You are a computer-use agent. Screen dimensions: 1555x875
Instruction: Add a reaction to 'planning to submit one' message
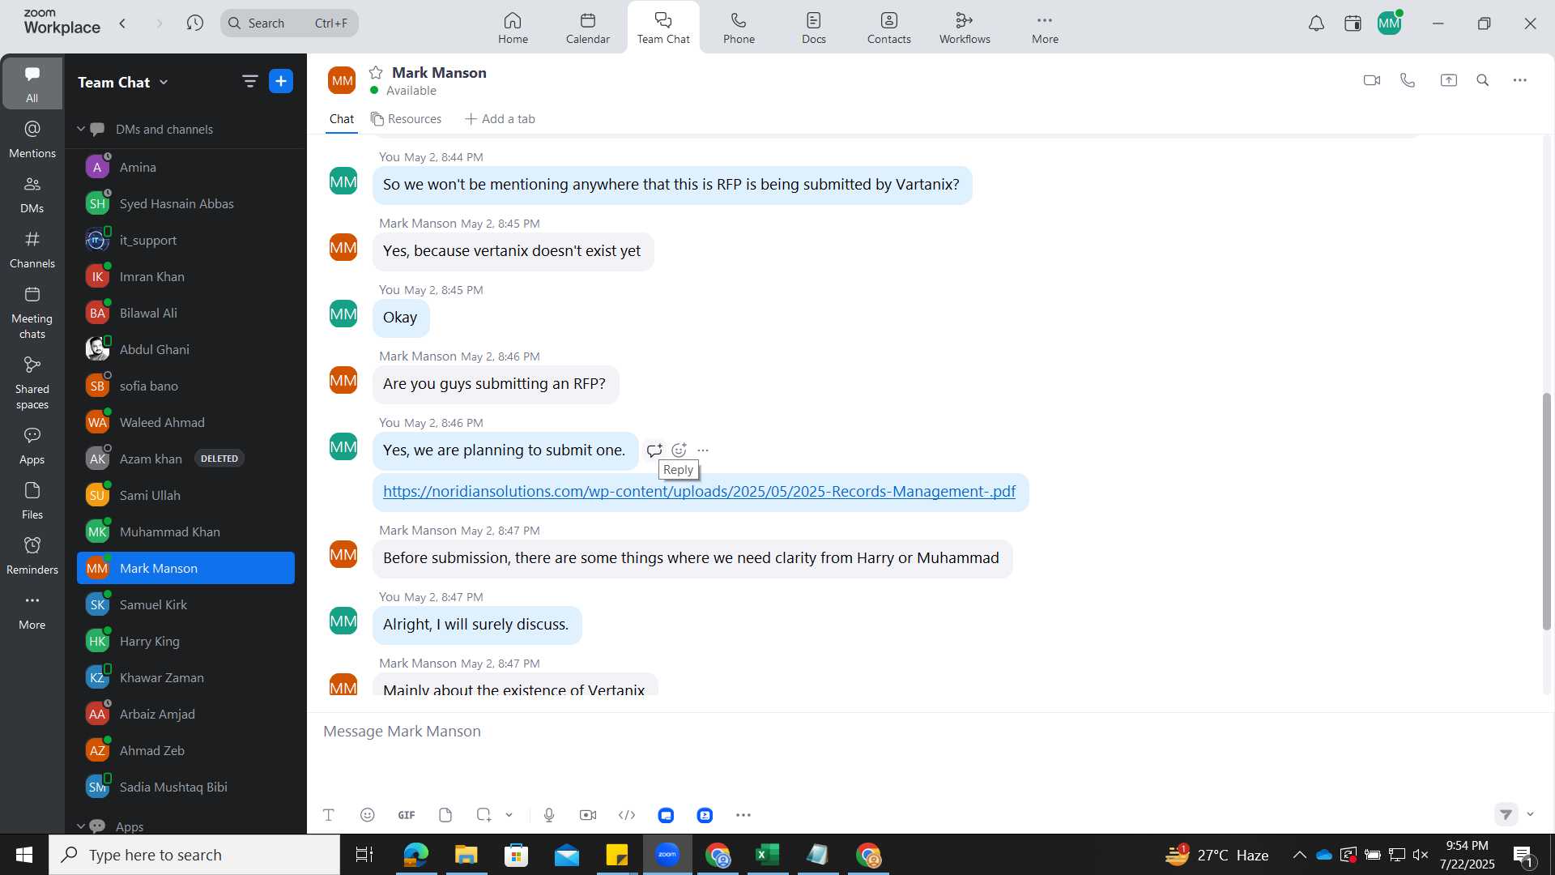click(x=679, y=450)
